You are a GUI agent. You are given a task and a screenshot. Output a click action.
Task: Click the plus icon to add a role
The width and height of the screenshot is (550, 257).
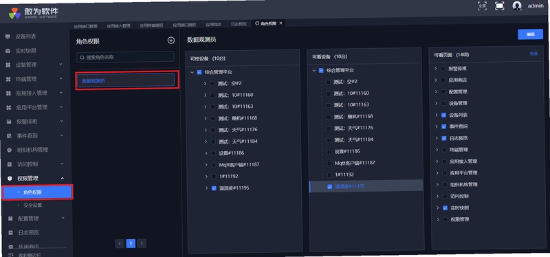coord(170,41)
